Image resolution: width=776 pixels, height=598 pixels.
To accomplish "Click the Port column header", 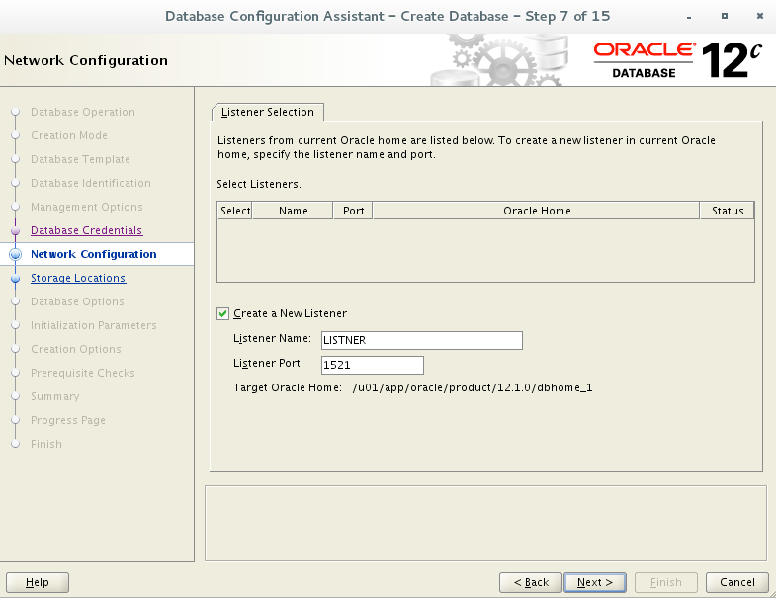I will [x=353, y=211].
